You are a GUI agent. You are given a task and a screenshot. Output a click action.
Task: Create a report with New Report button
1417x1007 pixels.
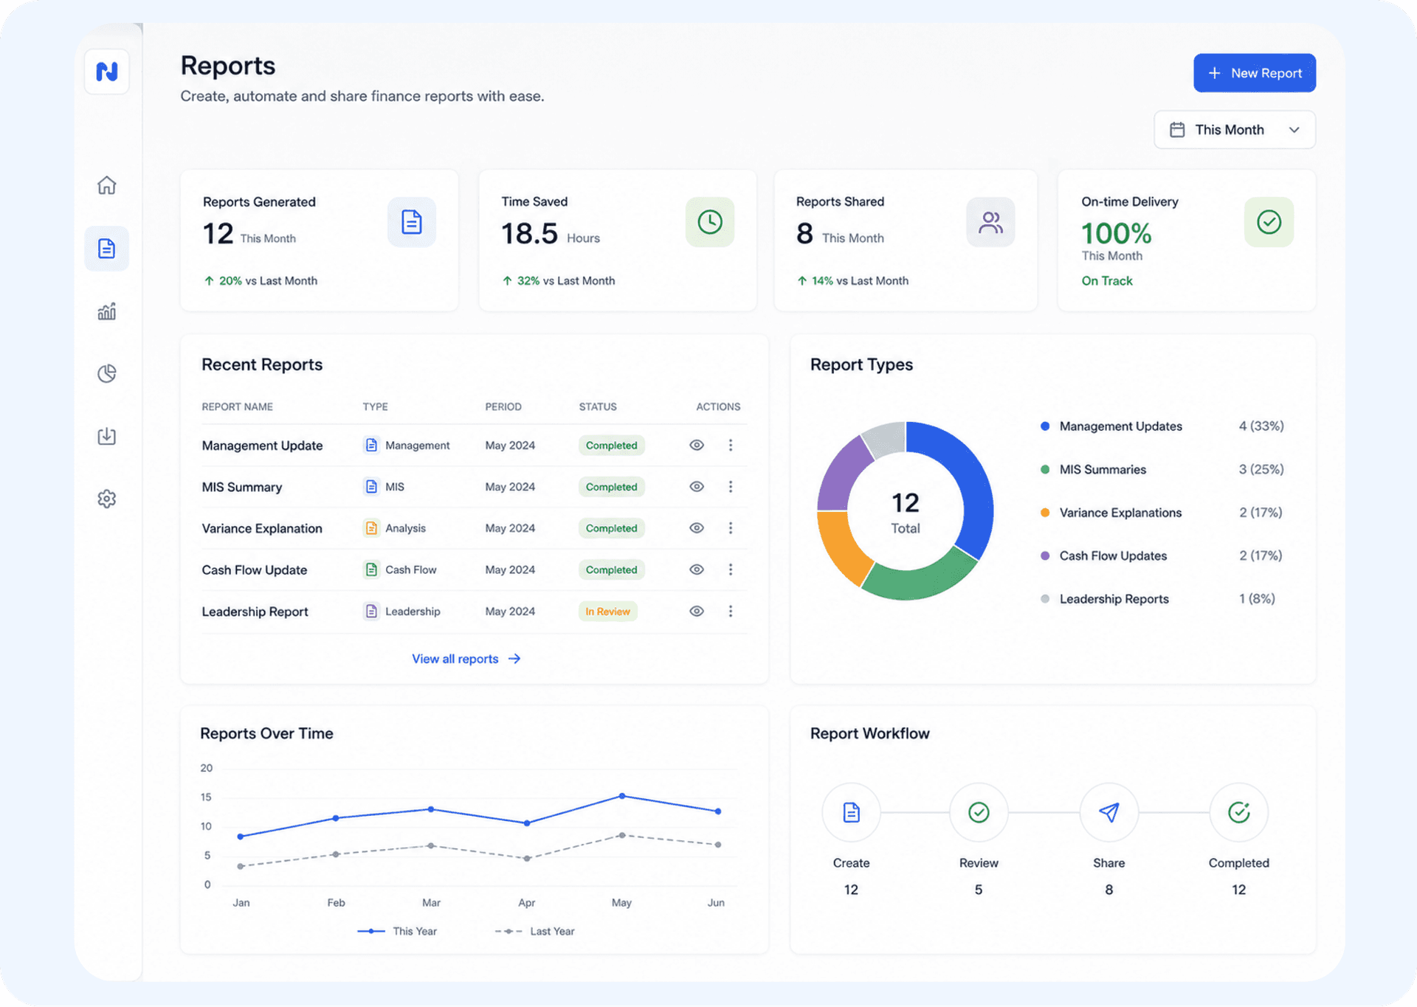1254,73
